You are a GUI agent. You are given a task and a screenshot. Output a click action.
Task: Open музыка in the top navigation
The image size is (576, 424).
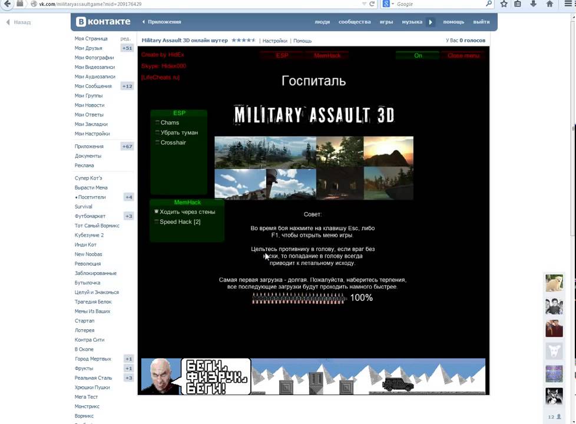(412, 22)
